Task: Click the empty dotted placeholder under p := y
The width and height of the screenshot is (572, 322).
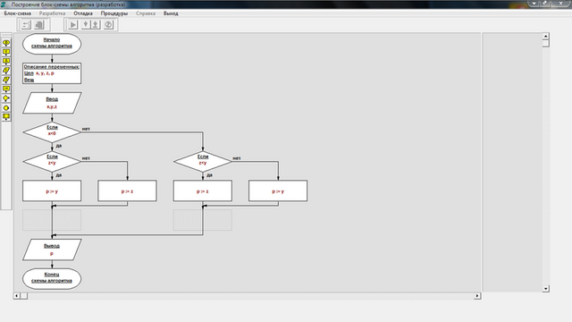Action: tap(52, 220)
